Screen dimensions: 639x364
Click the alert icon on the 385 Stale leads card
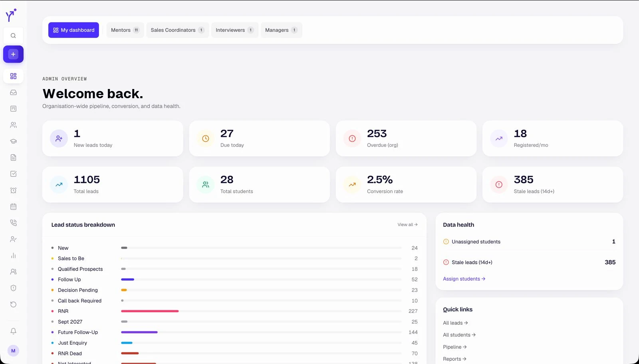click(x=499, y=185)
